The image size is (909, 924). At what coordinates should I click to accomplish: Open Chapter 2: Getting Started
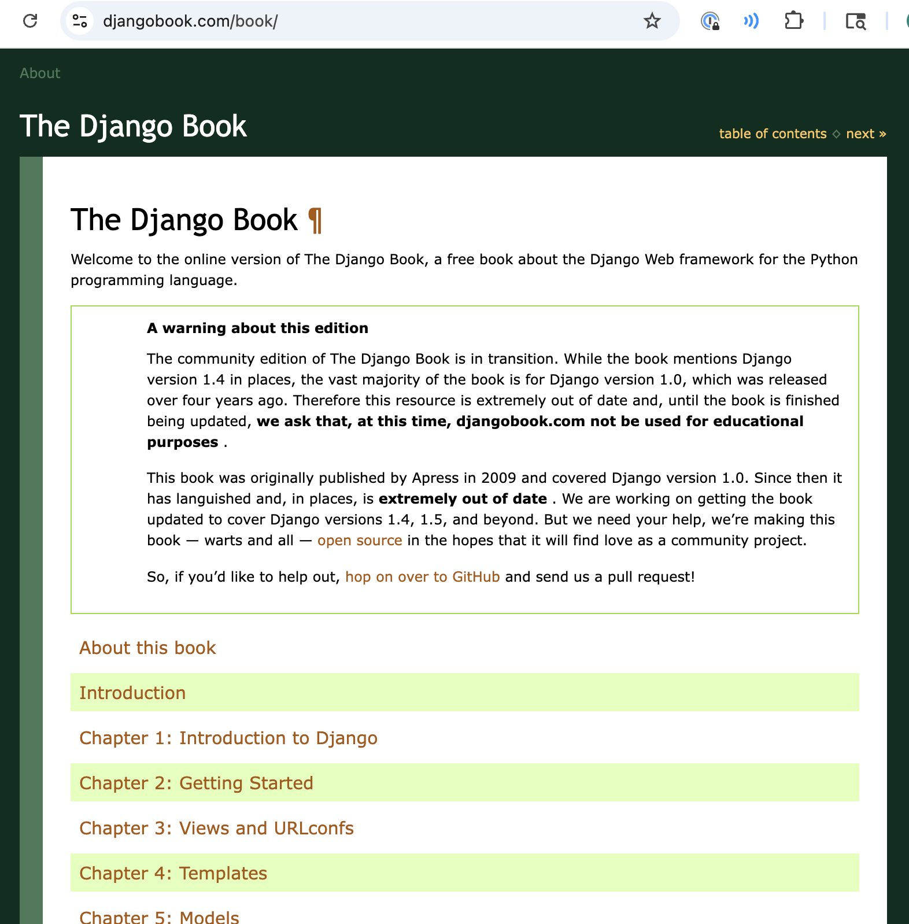(x=196, y=783)
